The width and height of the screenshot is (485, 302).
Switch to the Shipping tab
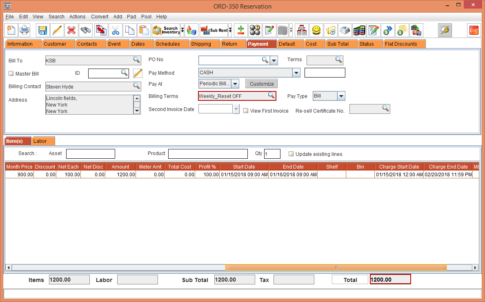coord(201,44)
